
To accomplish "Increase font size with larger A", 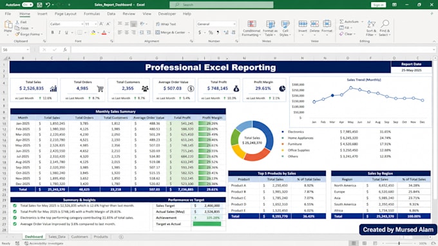I will (101, 24).
